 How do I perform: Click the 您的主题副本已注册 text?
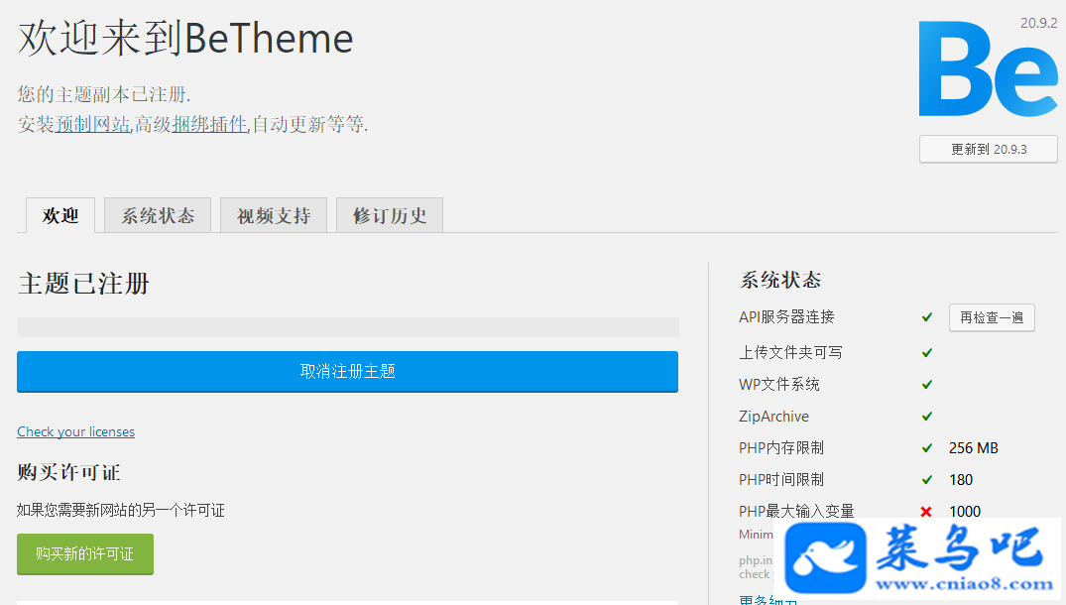pos(104,94)
